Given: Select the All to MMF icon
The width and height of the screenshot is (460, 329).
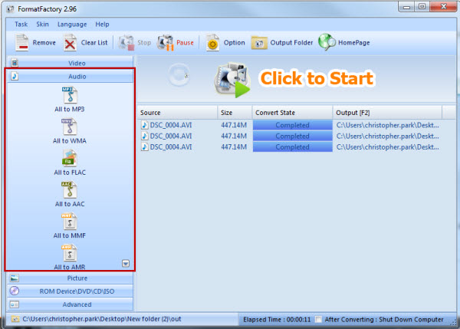Looking at the screenshot, I should pyautogui.click(x=69, y=221).
